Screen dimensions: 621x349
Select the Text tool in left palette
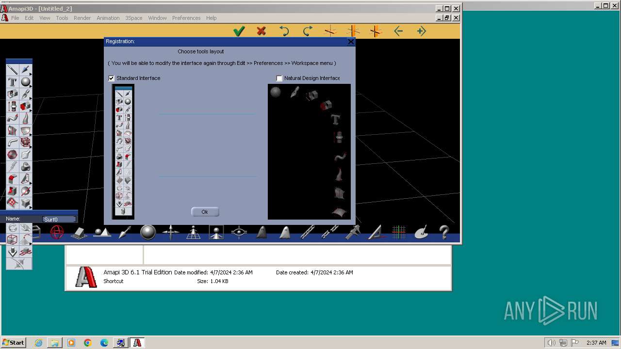12,82
